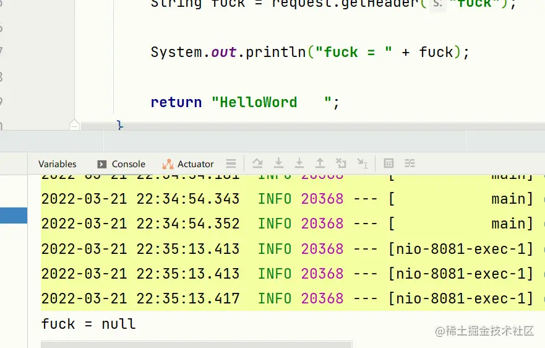Click the italic "out" field in println statement

(x=224, y=53)
